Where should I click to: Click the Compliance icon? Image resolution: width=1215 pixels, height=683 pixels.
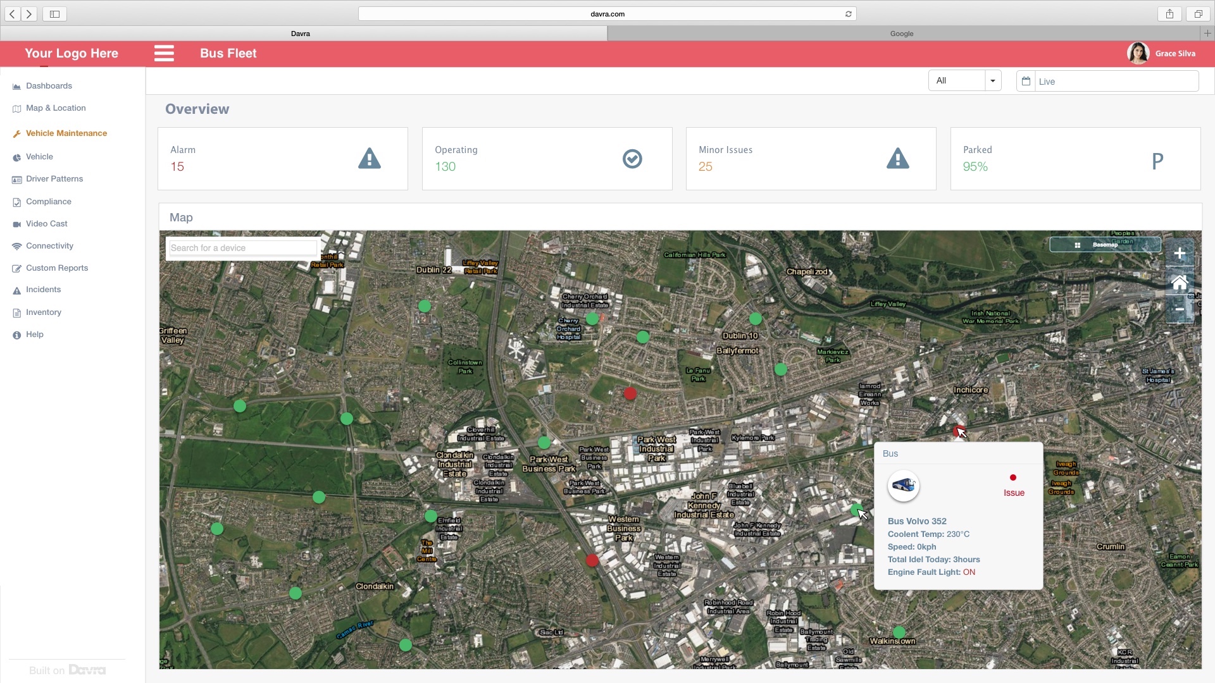point(17,202)
